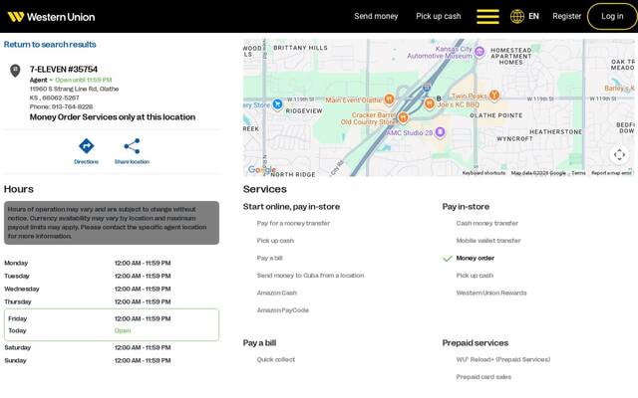Click the Keyboard shortcuts map link
Screen dimensions: 638x398
coord(483,173)
